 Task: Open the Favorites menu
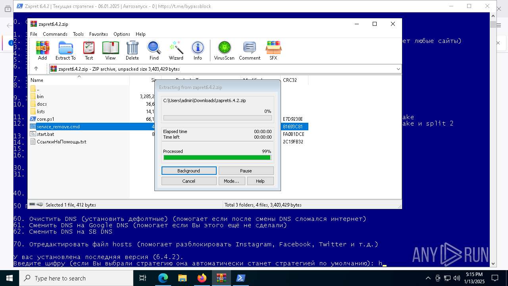coord(98,34)
